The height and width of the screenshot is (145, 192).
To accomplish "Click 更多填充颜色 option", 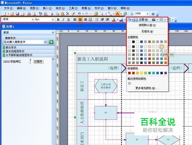I will coord(147,88).
